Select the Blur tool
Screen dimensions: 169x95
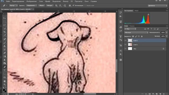pos(4,60)
